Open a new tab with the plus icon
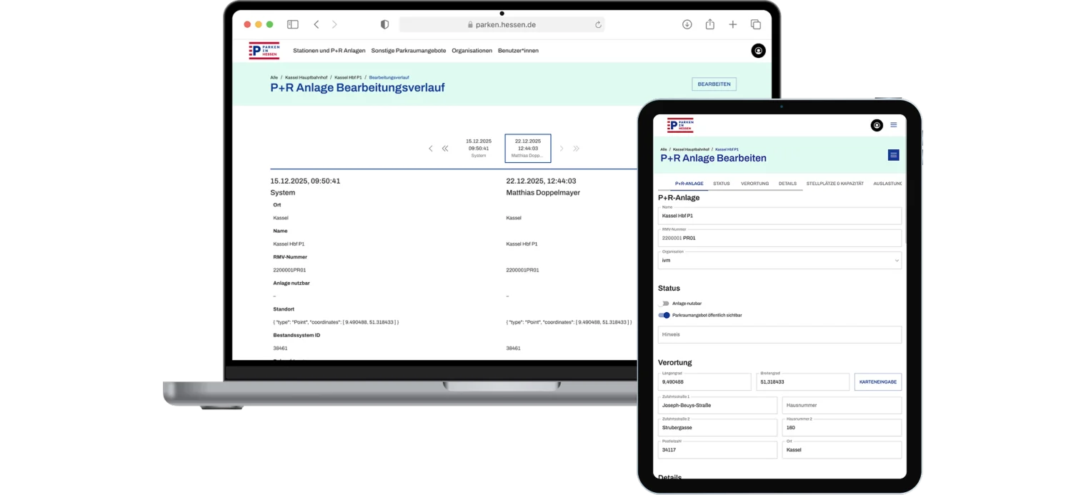1086x495 pixels. [732, 24]
